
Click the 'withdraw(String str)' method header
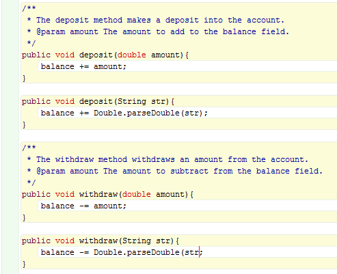click(x=100, y=241)
